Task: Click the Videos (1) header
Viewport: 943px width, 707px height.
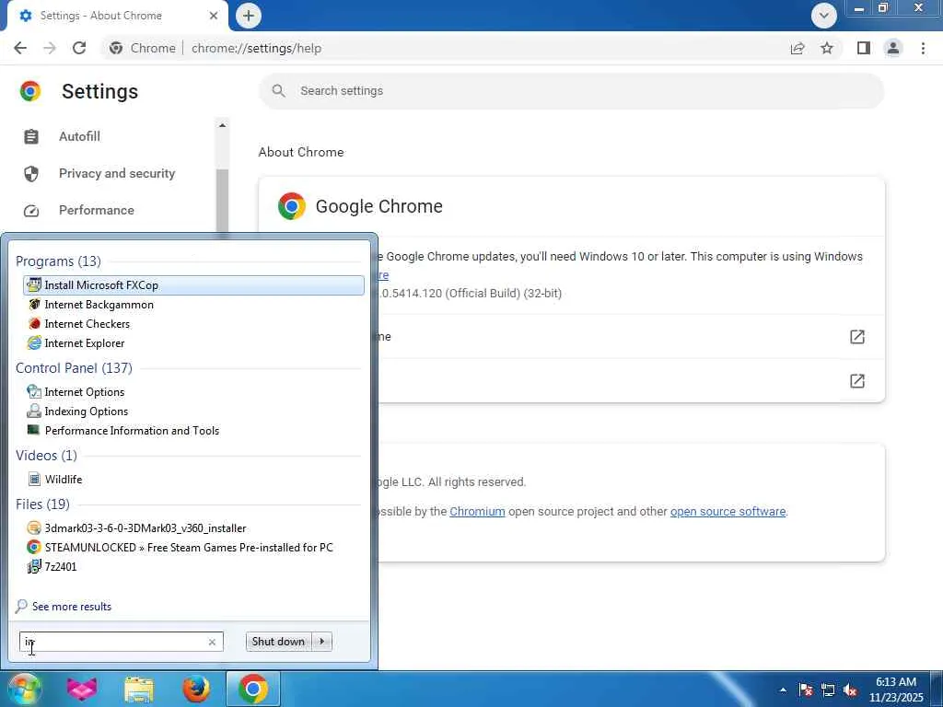Action: [46, 455]
